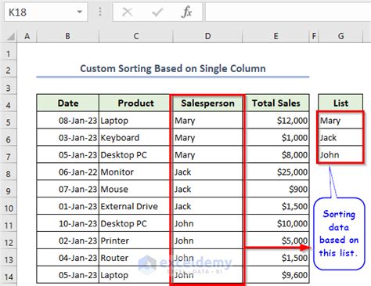Click the '$9,600' sales cell
The image size is (371, 286).
pyautogui.click(x=277, y=275)
